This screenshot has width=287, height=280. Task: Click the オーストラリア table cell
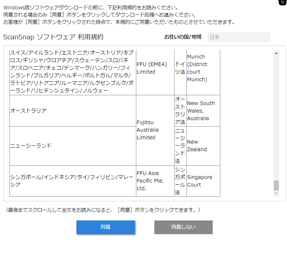coord(73,111)
